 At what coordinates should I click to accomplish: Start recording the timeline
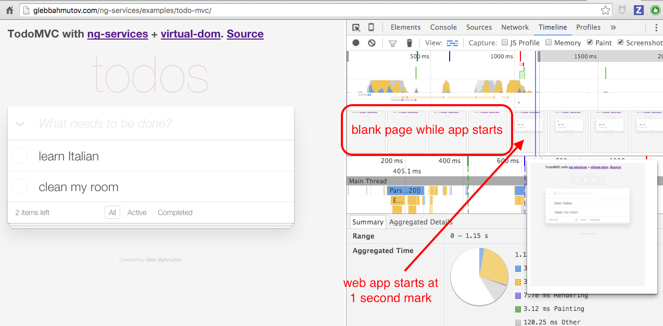[x=356, y=43]
